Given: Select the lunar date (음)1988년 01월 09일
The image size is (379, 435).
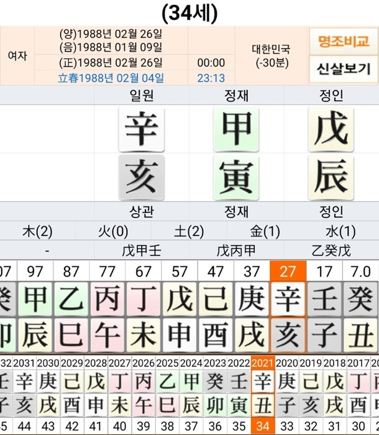Looking at the screenshot, I should 111,47.
